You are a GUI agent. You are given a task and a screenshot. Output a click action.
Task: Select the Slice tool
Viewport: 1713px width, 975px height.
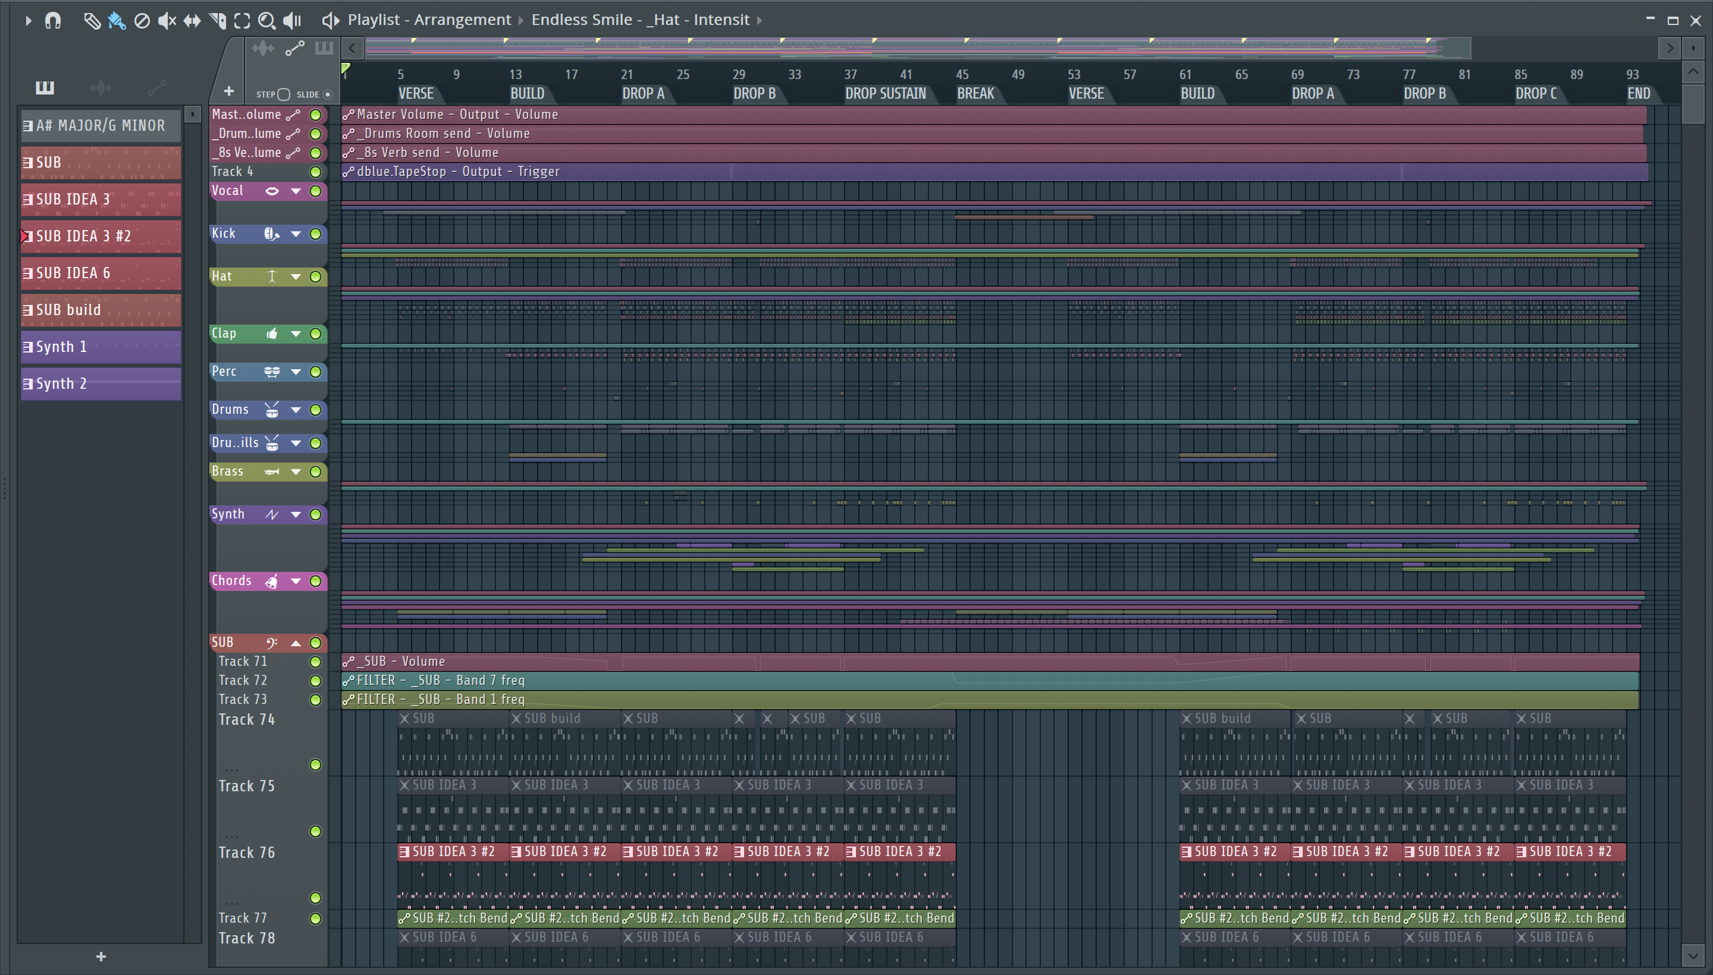click(217, 21)
